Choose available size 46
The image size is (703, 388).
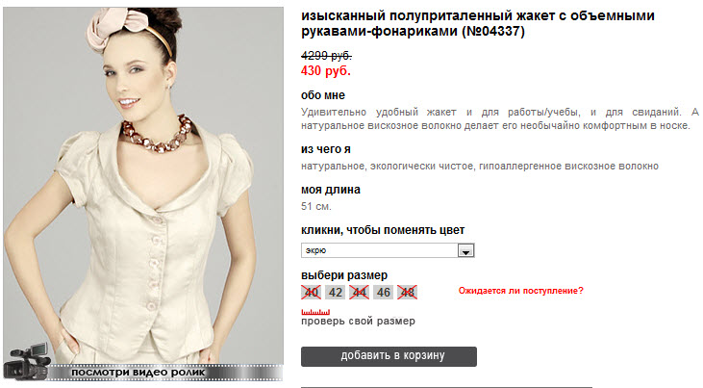(x=384, y=293)
